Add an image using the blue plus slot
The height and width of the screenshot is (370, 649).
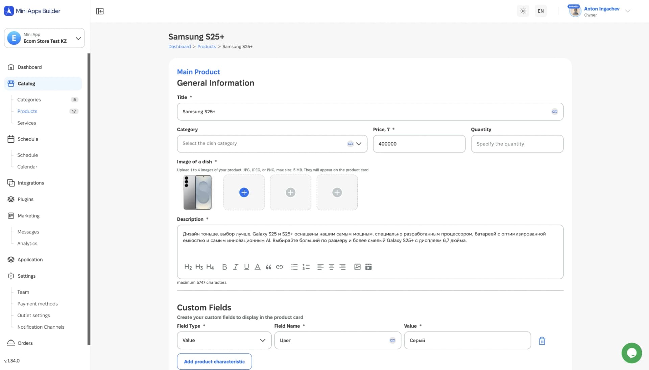point(244,192)
